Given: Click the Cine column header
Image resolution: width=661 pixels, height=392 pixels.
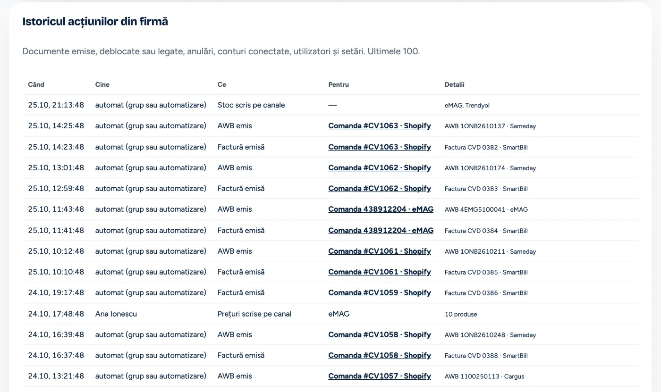Looking at the screenshot, I should [x=102, y=84].
